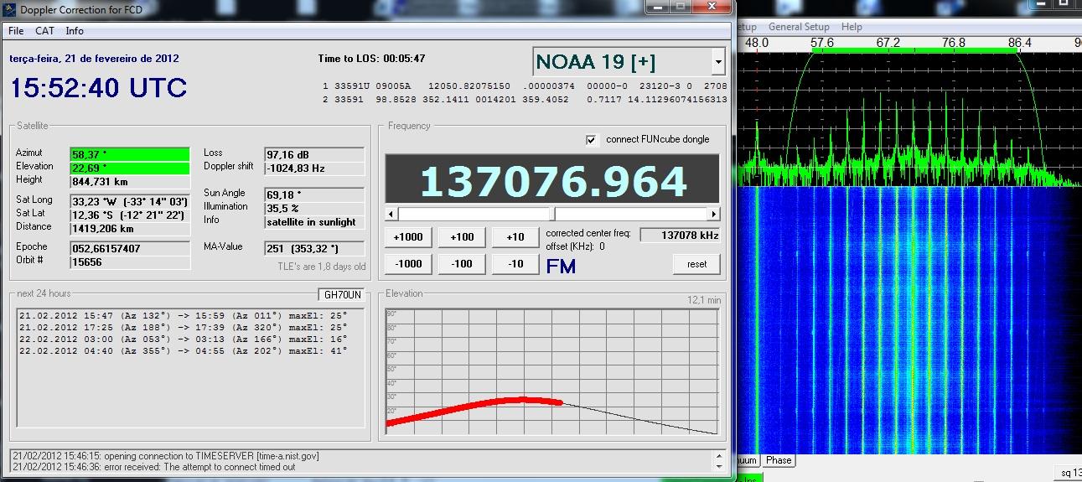Open the Help menu in the SDR window
The image size is (1082, 482).
click(852, 27)
